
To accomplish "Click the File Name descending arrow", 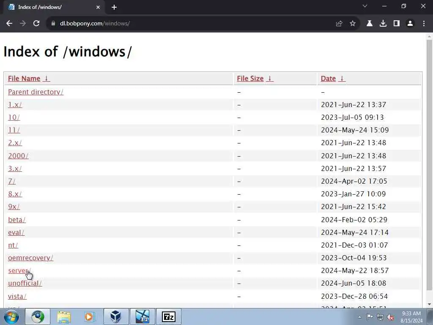I will pos(47,78).
